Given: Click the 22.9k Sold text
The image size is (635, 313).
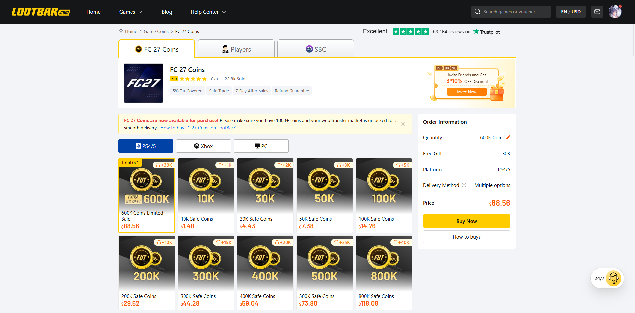Looking at the screenshot, I should click(x=235, y=79).
